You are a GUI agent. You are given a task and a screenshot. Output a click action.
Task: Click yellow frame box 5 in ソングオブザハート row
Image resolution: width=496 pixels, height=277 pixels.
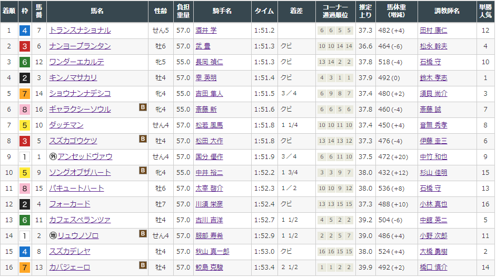click(x=25, y=173)
